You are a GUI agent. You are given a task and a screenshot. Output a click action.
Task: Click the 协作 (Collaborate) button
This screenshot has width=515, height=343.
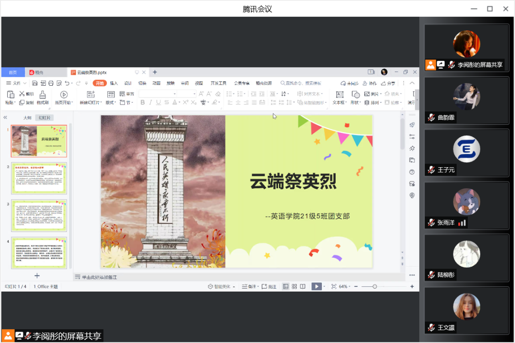click(x=369, y=83)
